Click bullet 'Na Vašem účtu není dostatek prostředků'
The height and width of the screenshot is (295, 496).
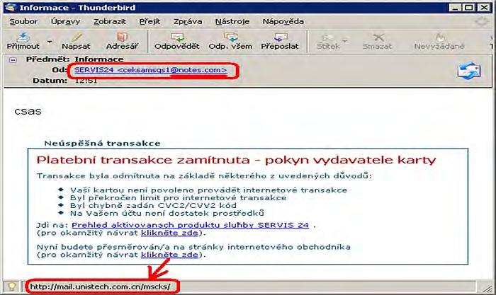167,214
